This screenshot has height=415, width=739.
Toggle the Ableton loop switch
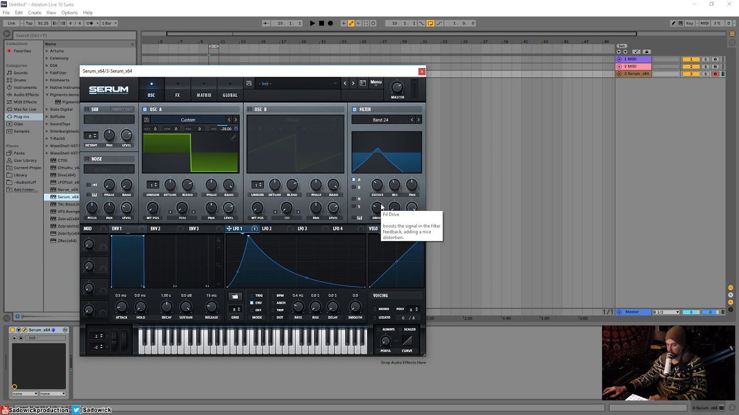coord(430,23)
